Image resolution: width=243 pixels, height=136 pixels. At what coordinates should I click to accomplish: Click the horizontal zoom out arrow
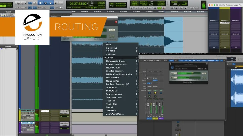[x=16, y=3]
